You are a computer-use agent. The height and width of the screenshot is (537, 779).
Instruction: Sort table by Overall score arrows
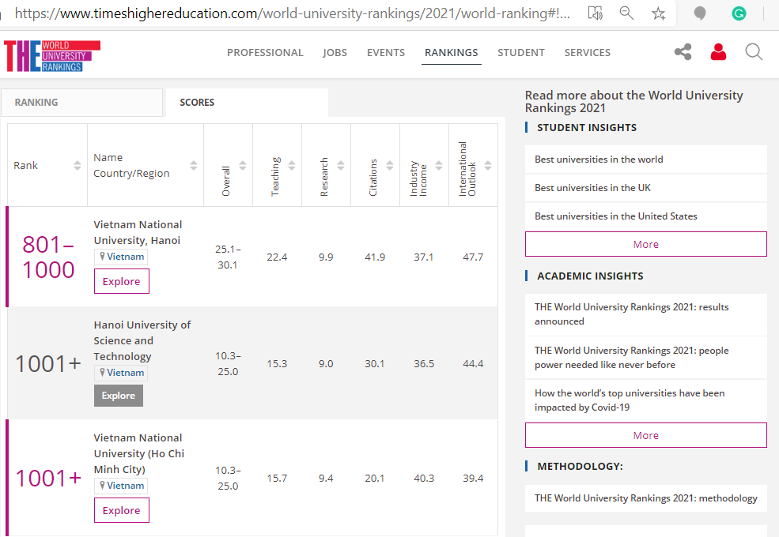(243, 166)
